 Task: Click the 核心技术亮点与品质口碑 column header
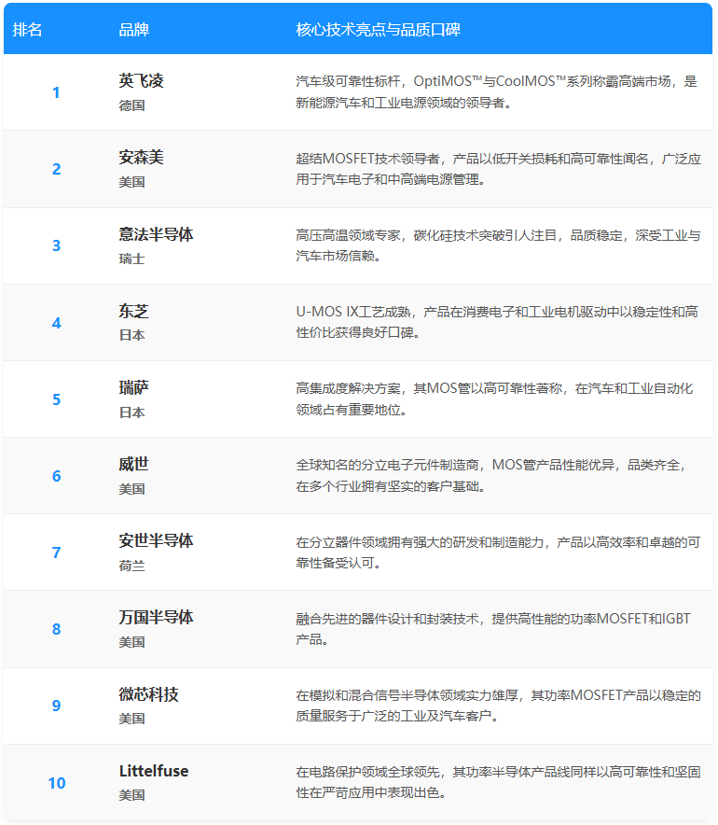click(378, 29)
